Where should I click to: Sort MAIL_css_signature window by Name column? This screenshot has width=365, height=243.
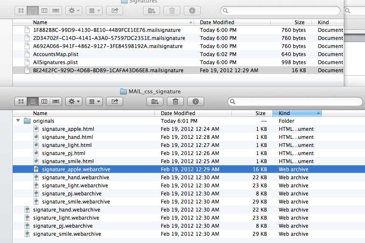click(x=84, y=113)
